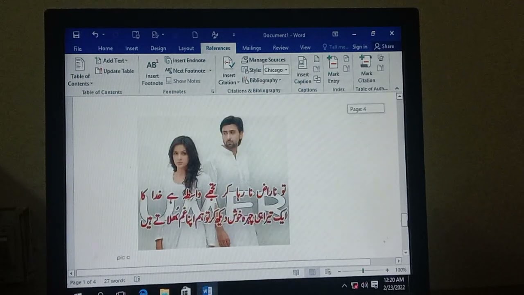Open the Review tab
Viewport: 524px width, 295px height.
[280, 48]
